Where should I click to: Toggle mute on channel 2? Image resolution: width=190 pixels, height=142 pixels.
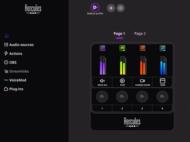pyautogui.click(x=122, y=96)
